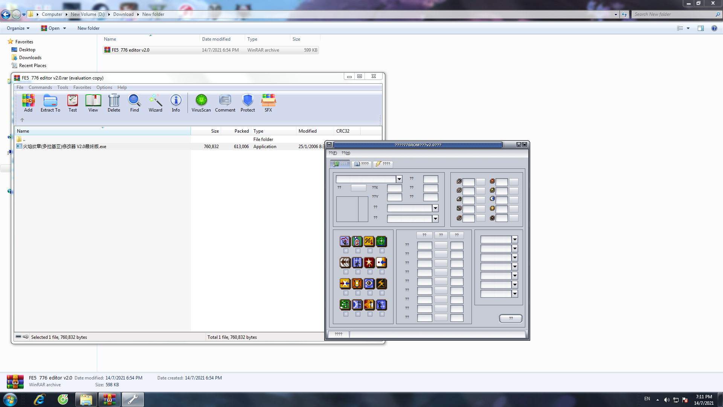Click the SFX toolbar icon
This screenshot has width=723, height=407.
click(268, 103)
